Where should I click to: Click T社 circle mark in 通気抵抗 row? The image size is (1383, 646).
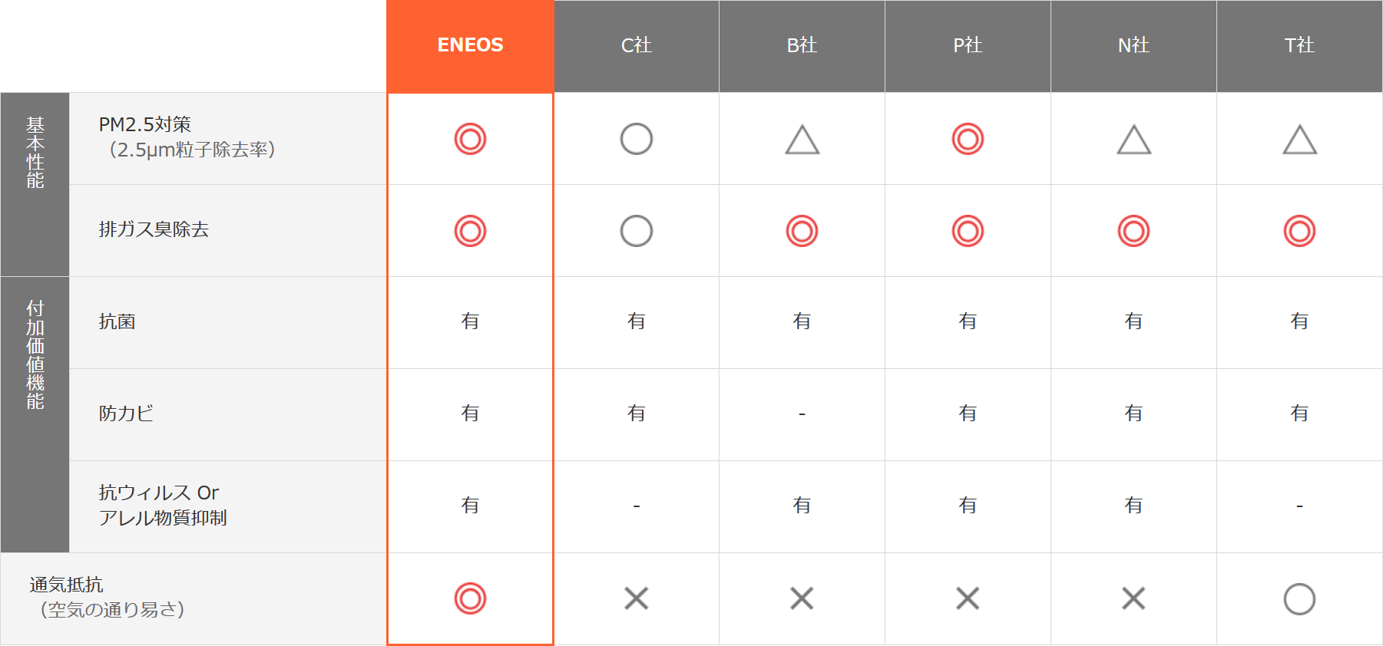click(x=1299, y=599)
